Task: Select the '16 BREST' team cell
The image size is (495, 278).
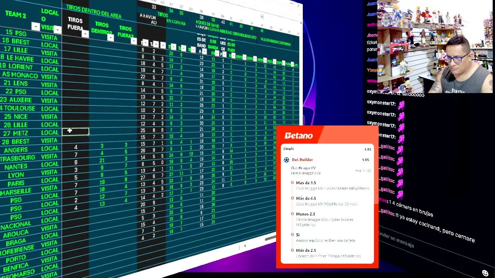Action: click(x=15, y=41)
